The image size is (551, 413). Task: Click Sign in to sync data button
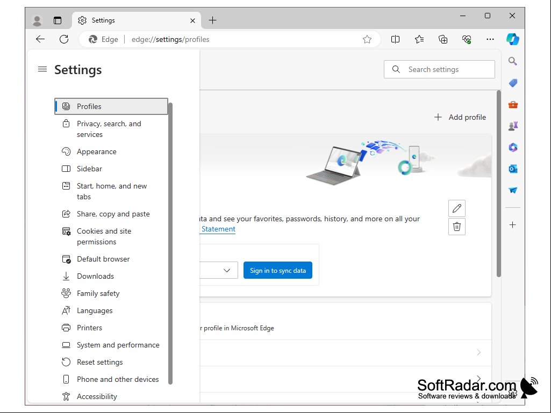point(277,271)
